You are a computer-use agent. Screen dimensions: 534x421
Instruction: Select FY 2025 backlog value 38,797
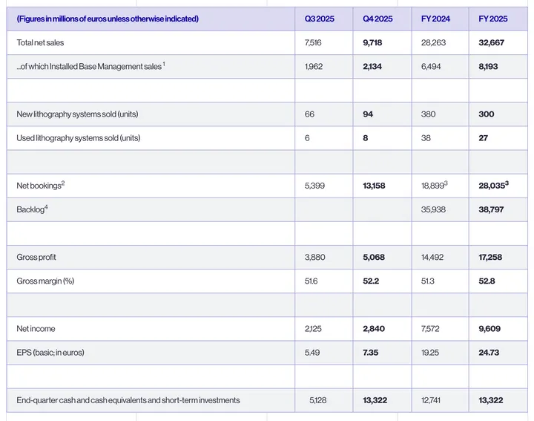pos(491,209)
